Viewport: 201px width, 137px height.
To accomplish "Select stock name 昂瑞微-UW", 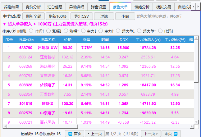I will point(48,48).
